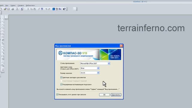Toggle the disabled rounded panel corners checkbox
The width and height of the screenshot is (192, 108).
pyautogui.click(x=61, y=81)
